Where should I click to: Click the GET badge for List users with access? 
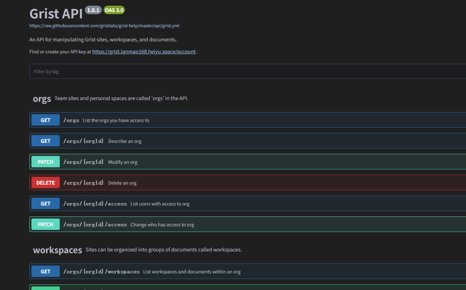[46, 204]
